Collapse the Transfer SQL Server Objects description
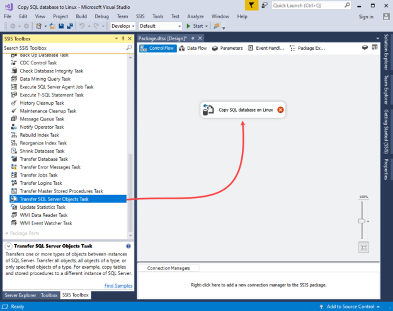393x311 pixels. (x=8, y=246)
